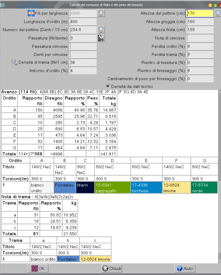Click the Nota di cimosse field
The image size is (221, 275).
pyautogui.click(x=199, y=38)
